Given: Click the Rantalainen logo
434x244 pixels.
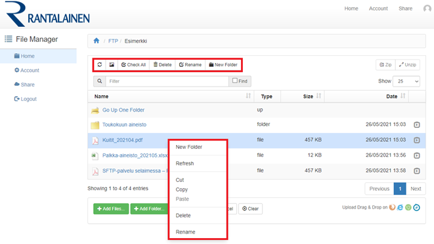Looking at the screenshot, I should click(47, 14).
